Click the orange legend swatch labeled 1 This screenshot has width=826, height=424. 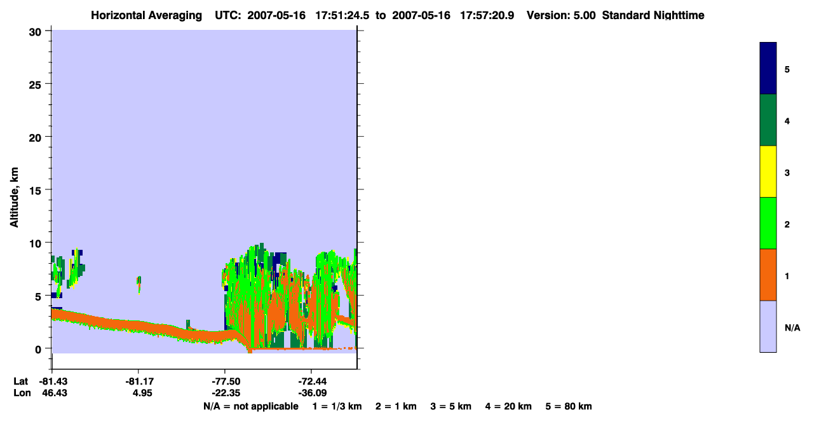(768, 275)
